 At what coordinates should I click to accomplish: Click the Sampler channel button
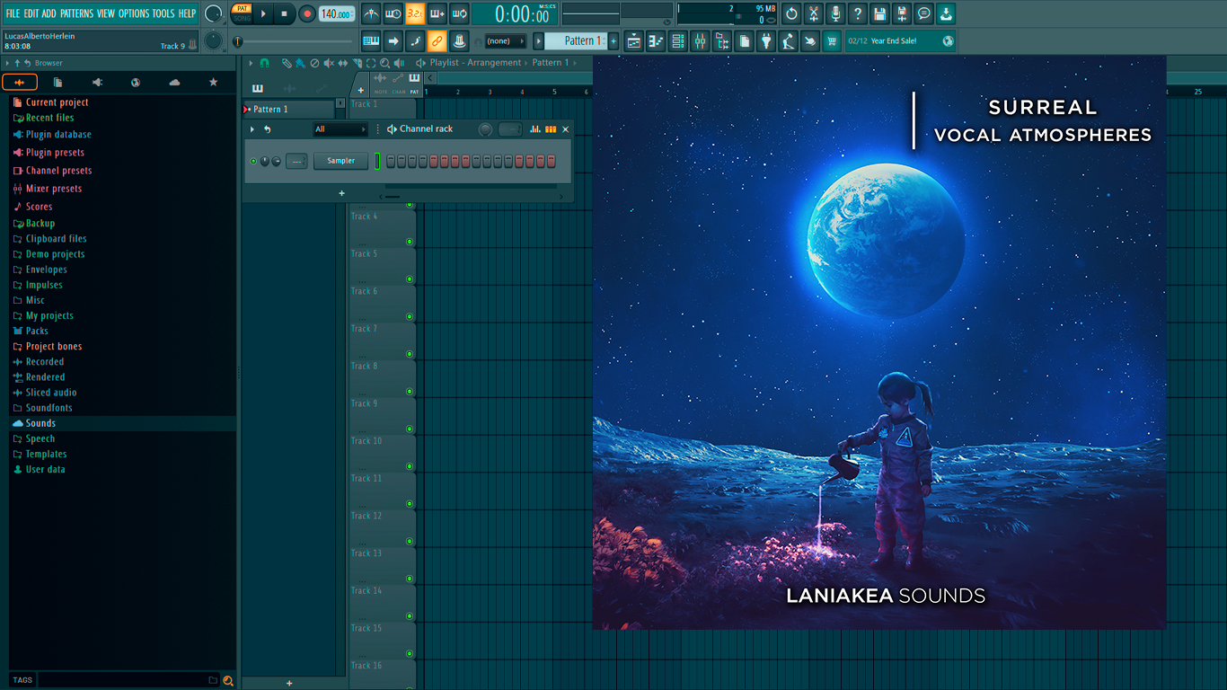click(x=340, y=161)
